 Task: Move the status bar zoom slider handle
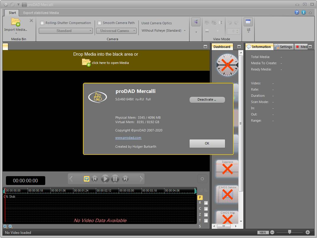click(x=289, y=232)
